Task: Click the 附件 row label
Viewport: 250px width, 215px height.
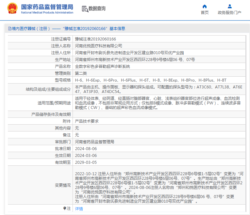Action: point(67,121)
